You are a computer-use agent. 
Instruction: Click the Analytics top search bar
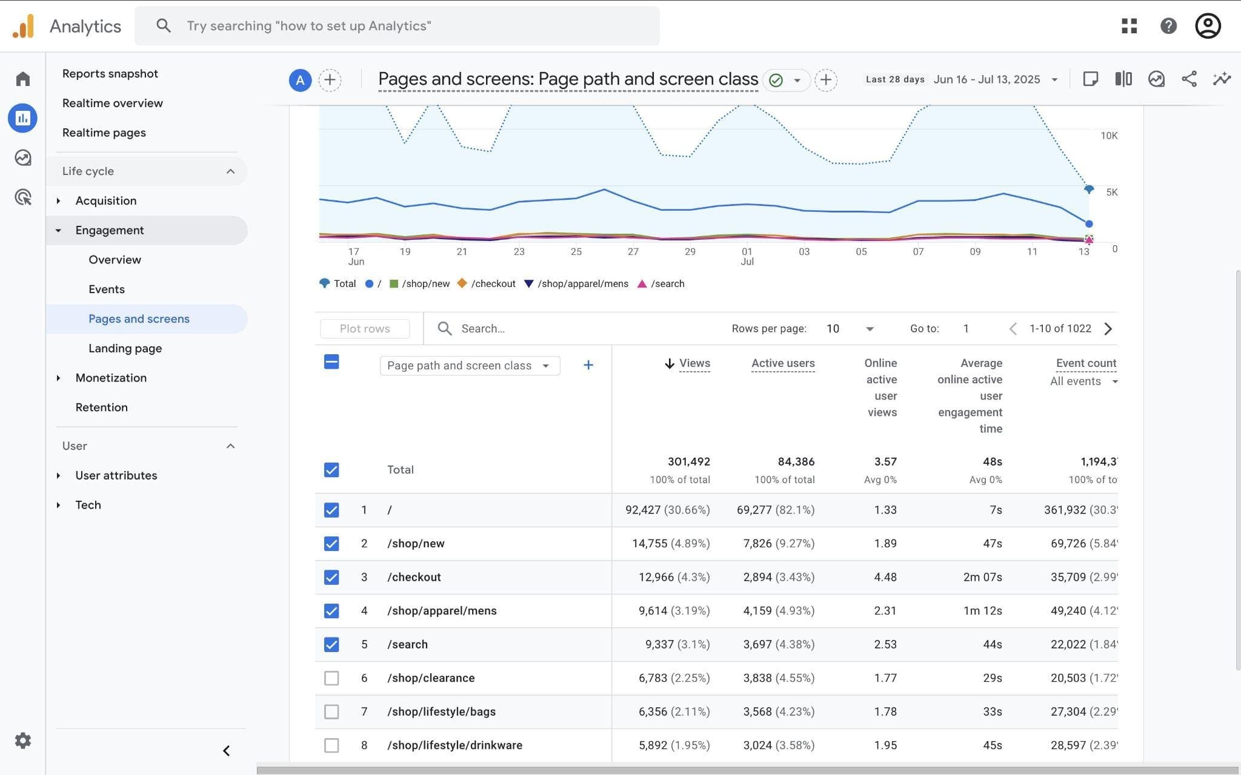point(397,26)
